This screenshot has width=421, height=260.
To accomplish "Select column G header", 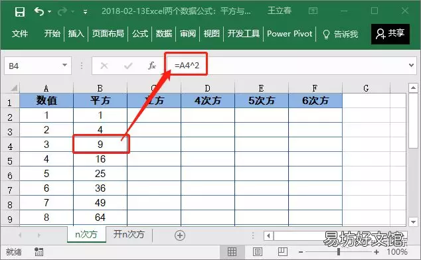I will (366, 88).
